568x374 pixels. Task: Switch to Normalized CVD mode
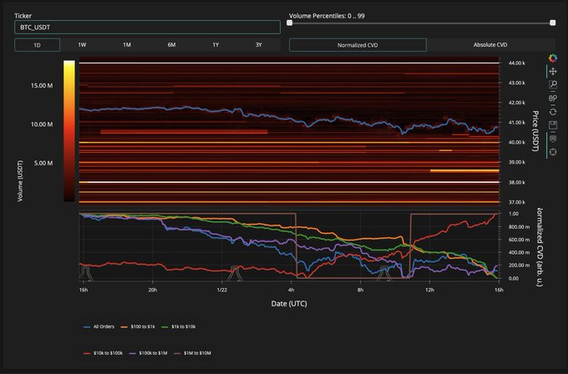click(x=358, y=45)
